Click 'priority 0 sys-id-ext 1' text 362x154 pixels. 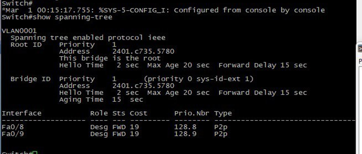pyautogui.click(x=199, y=79)
